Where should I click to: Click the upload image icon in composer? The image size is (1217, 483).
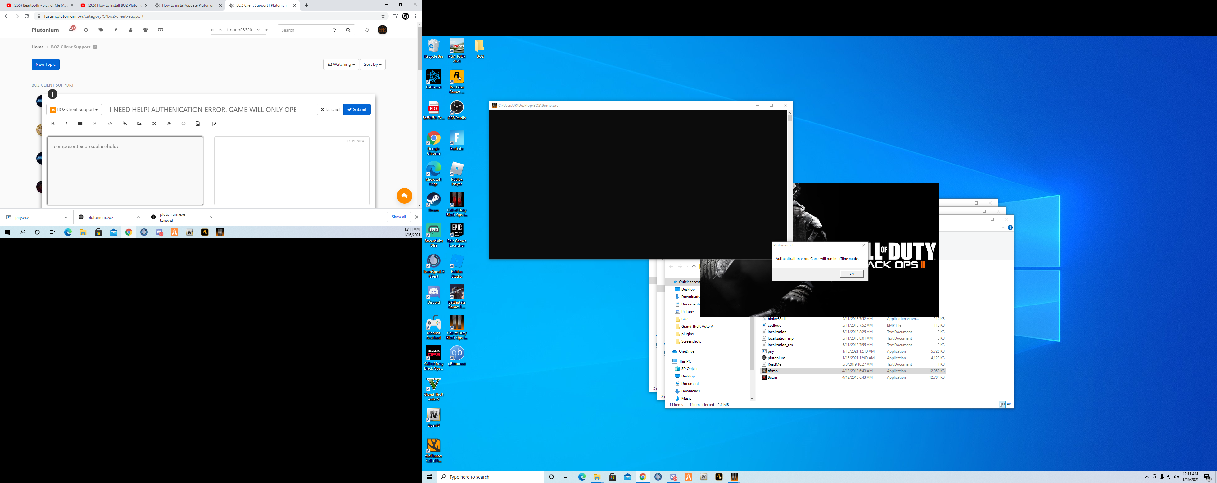[198, 124]
